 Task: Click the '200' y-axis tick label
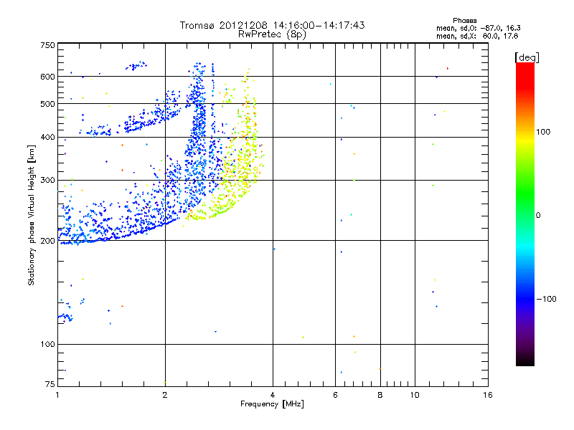[47, 241]
